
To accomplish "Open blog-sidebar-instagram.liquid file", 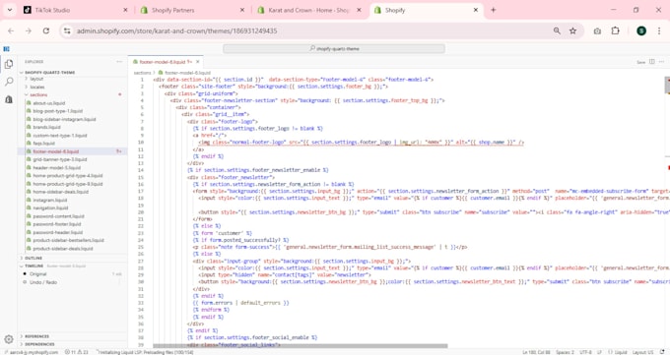I will [x=64, y=119].
